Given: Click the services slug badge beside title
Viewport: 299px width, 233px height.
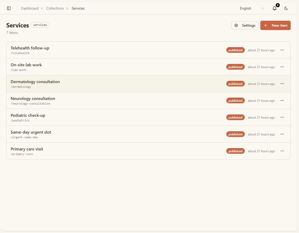Looking at the screenshot, I should tap(40, 25).
